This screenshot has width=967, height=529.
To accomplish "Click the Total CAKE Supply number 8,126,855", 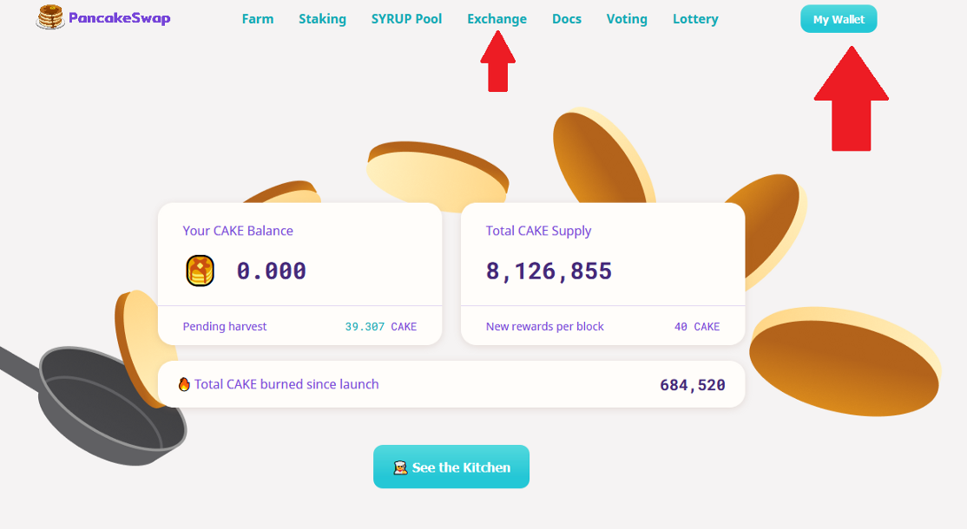I will (549, 271).
